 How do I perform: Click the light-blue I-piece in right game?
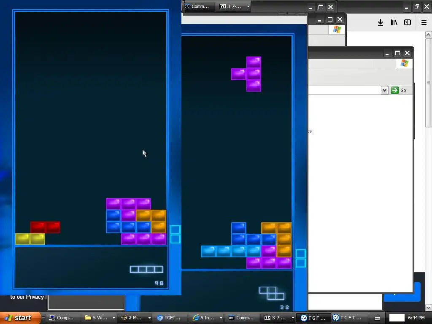[x=231, y=251]
